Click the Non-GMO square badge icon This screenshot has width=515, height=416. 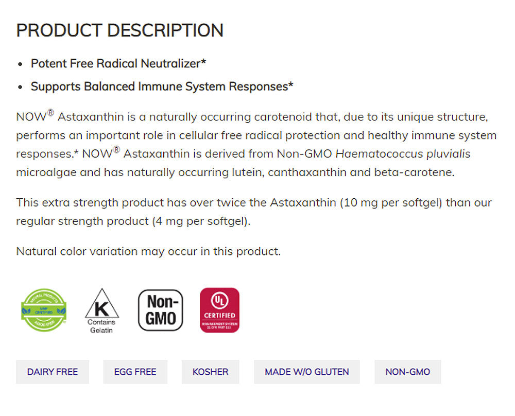[x=160, y=309]
